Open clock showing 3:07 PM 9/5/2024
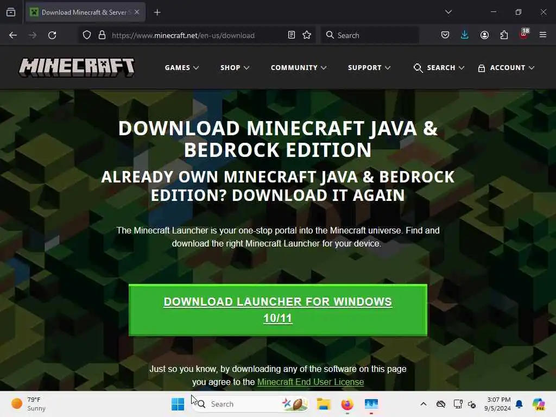The image size is (556, 417). (x=497, y=404)
